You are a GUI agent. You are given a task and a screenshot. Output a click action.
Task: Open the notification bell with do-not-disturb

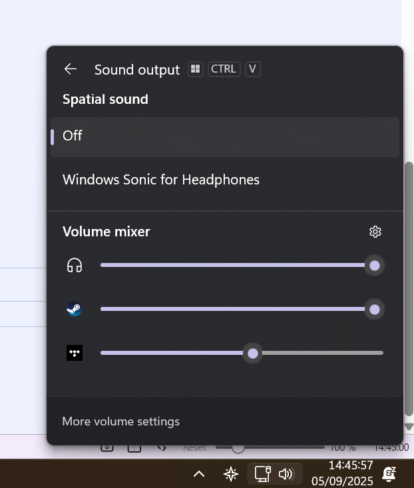[x=389, y=474]
